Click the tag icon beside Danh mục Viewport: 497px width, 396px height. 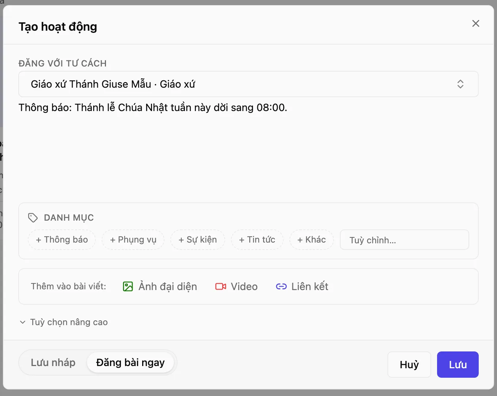(33, 218)
